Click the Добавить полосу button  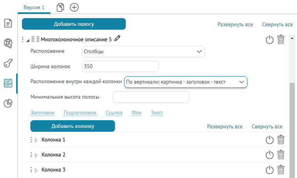coord(74,24)
